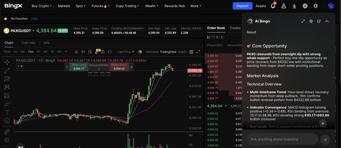Viewport: 341px width, 148px height.
Task: Click the brush drawing tool
Action: [7, 104]
